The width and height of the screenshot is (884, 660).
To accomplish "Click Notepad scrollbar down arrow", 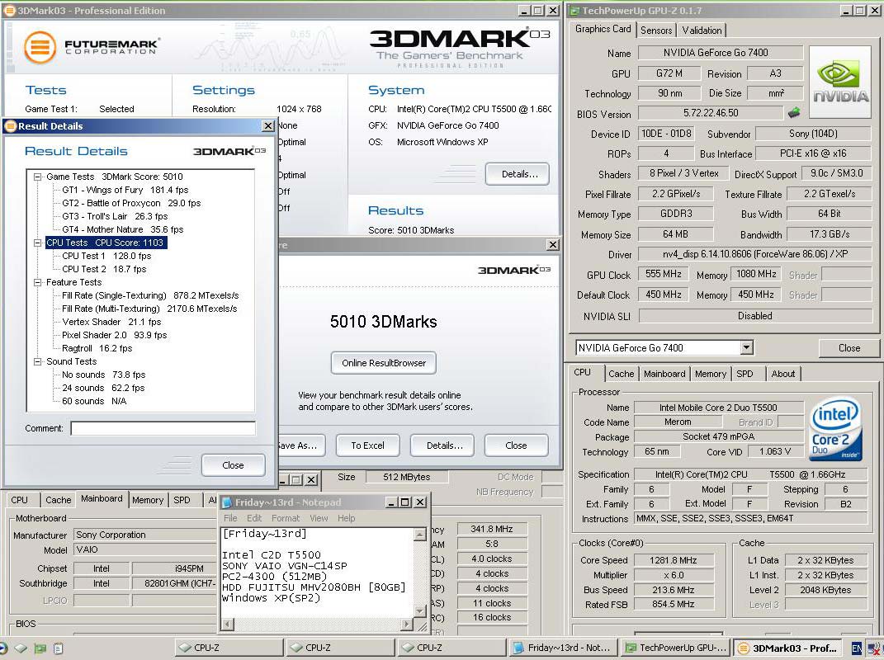I will coord(419,610).
